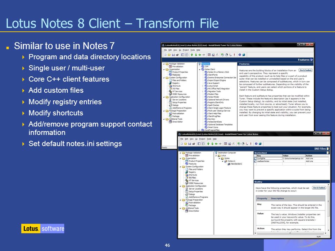Click the blue Help question mark icon in the Features window toolbar
The image size is (335, 251).
239,55
